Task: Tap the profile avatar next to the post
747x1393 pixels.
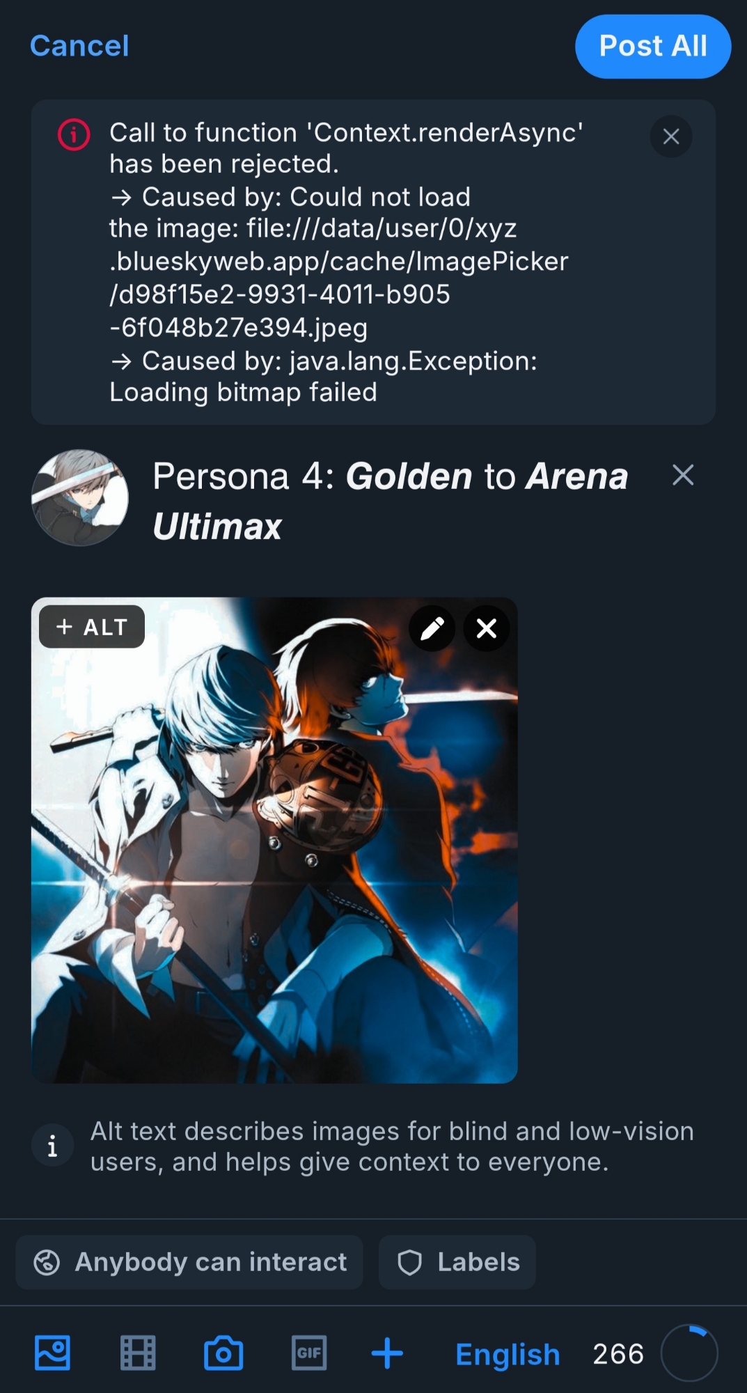Action: coord(80,497)
